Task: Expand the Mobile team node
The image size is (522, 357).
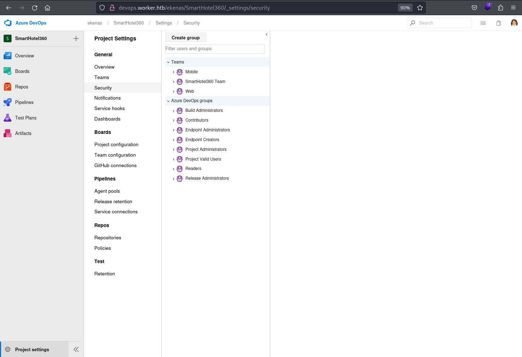Action: 174,72
